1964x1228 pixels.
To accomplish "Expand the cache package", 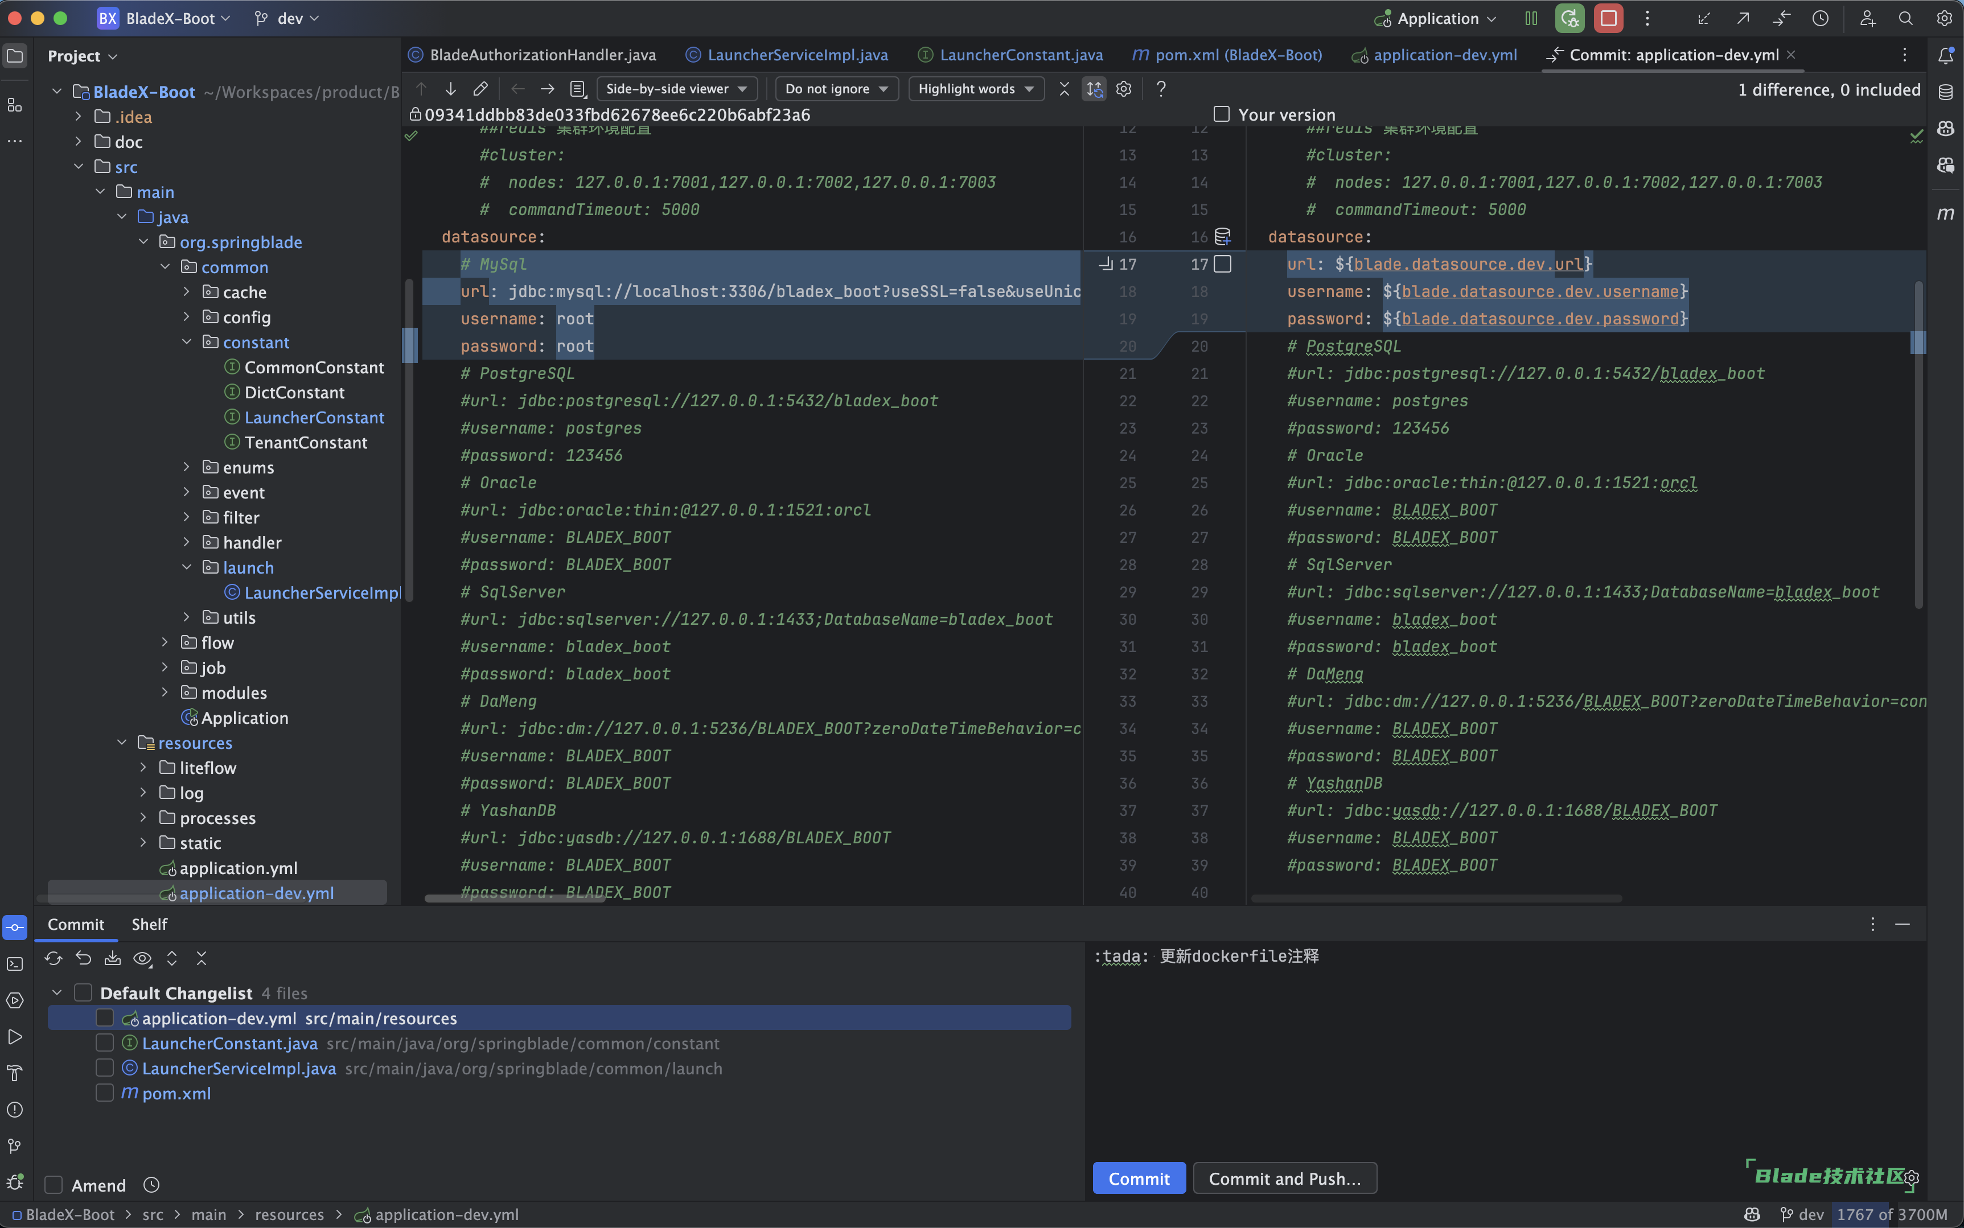I will click(x=186, y=291).
